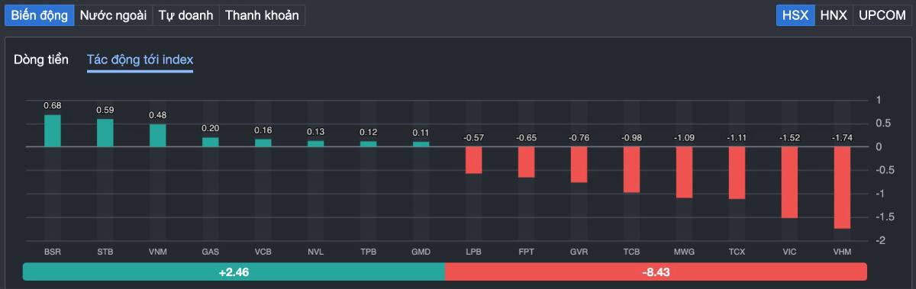Click the TPB ticker label
The width and height of the screenshot is (916, 289).
coord(369,252)
